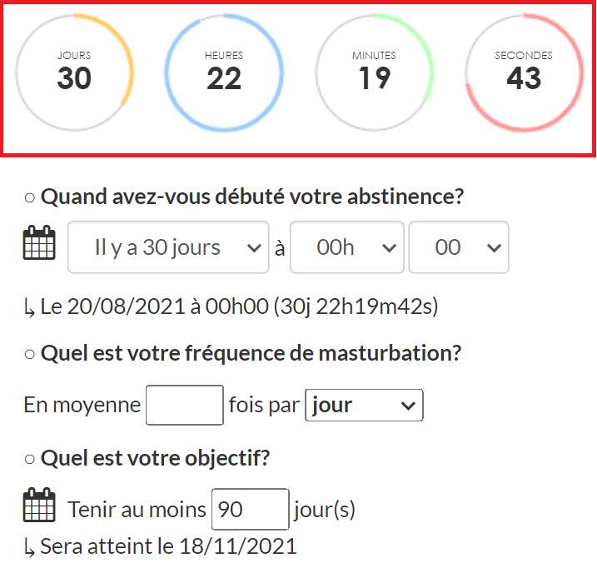Open the 00 minutes dropdown
Image resolution: width=597 pixels, height=568 pixels.
(459, 247)
